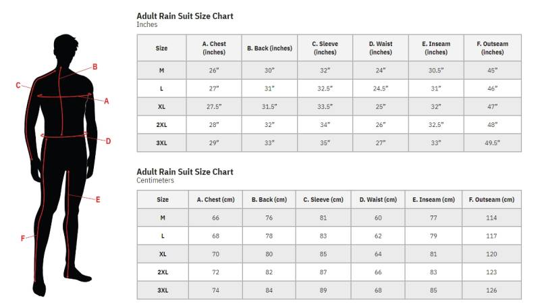Viewport: 540px width, 308px height.
Task: Click the "Size" header of the centimeters table
Action: point(163,199)
